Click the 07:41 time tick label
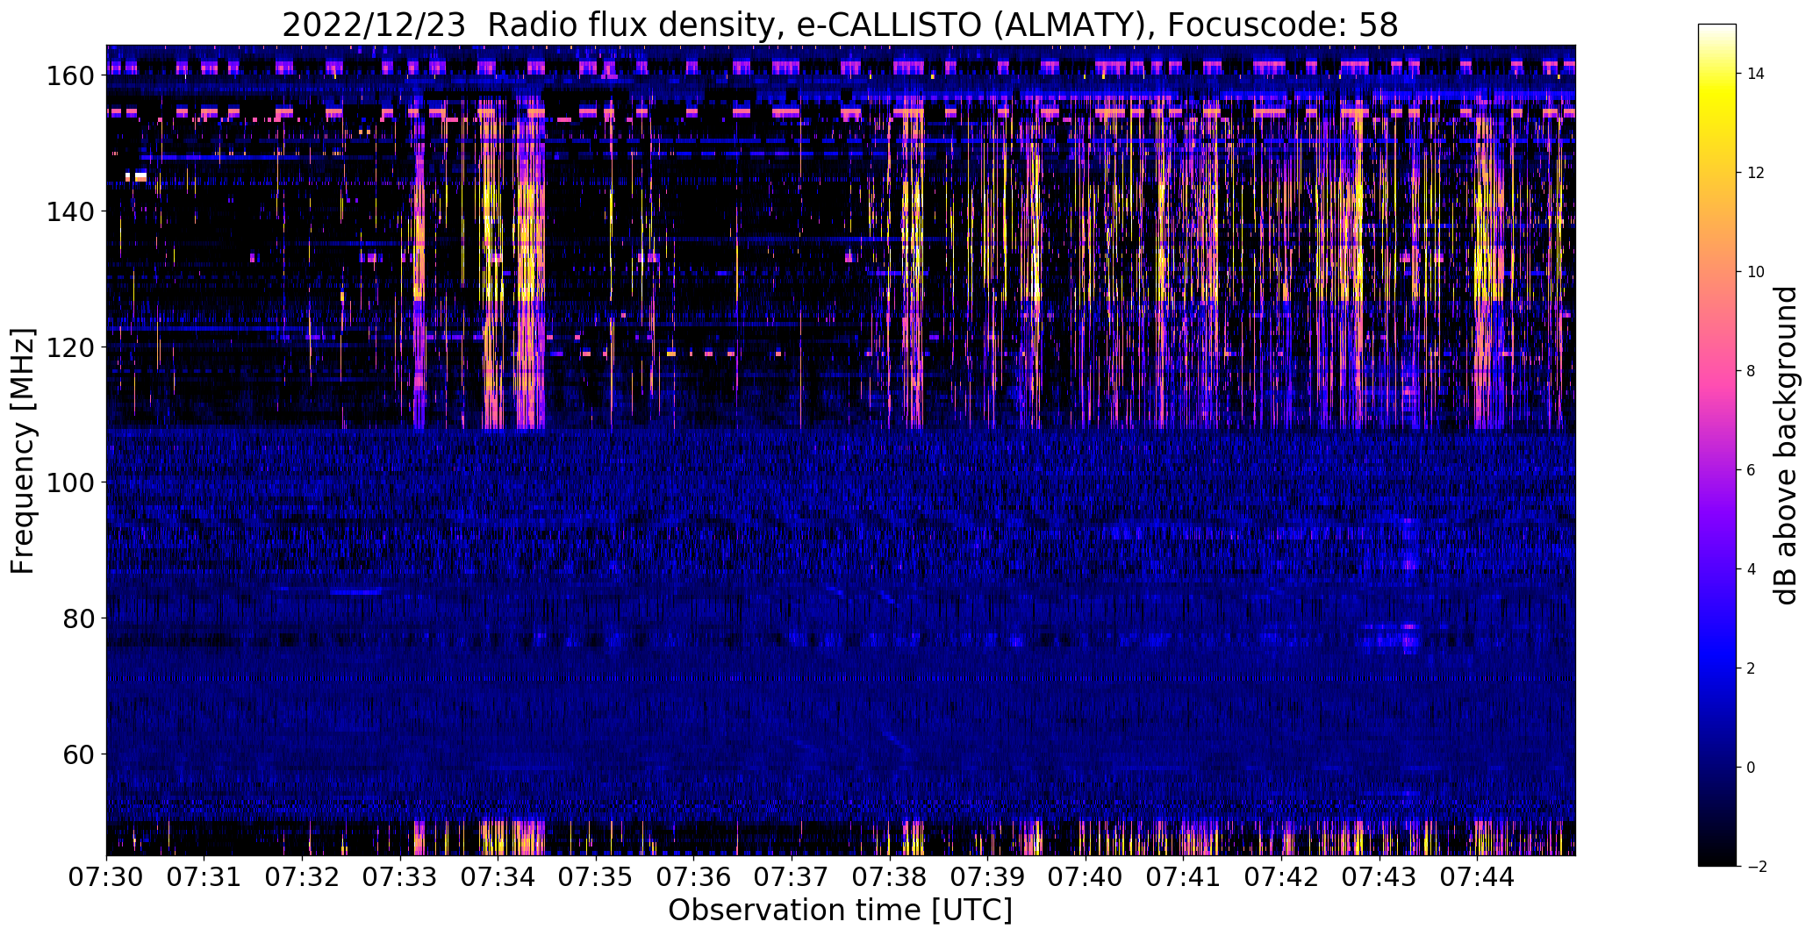Image resolution: width=1813 pixels, height=936 pixels. [1184, 876]
